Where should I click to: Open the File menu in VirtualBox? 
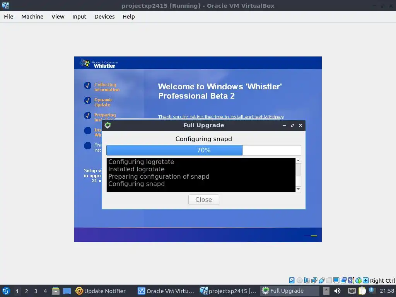coord(9,16)
